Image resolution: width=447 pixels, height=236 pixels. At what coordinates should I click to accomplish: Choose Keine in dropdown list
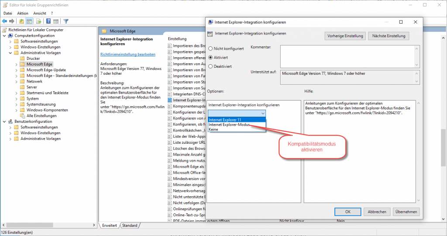(237, 129)
